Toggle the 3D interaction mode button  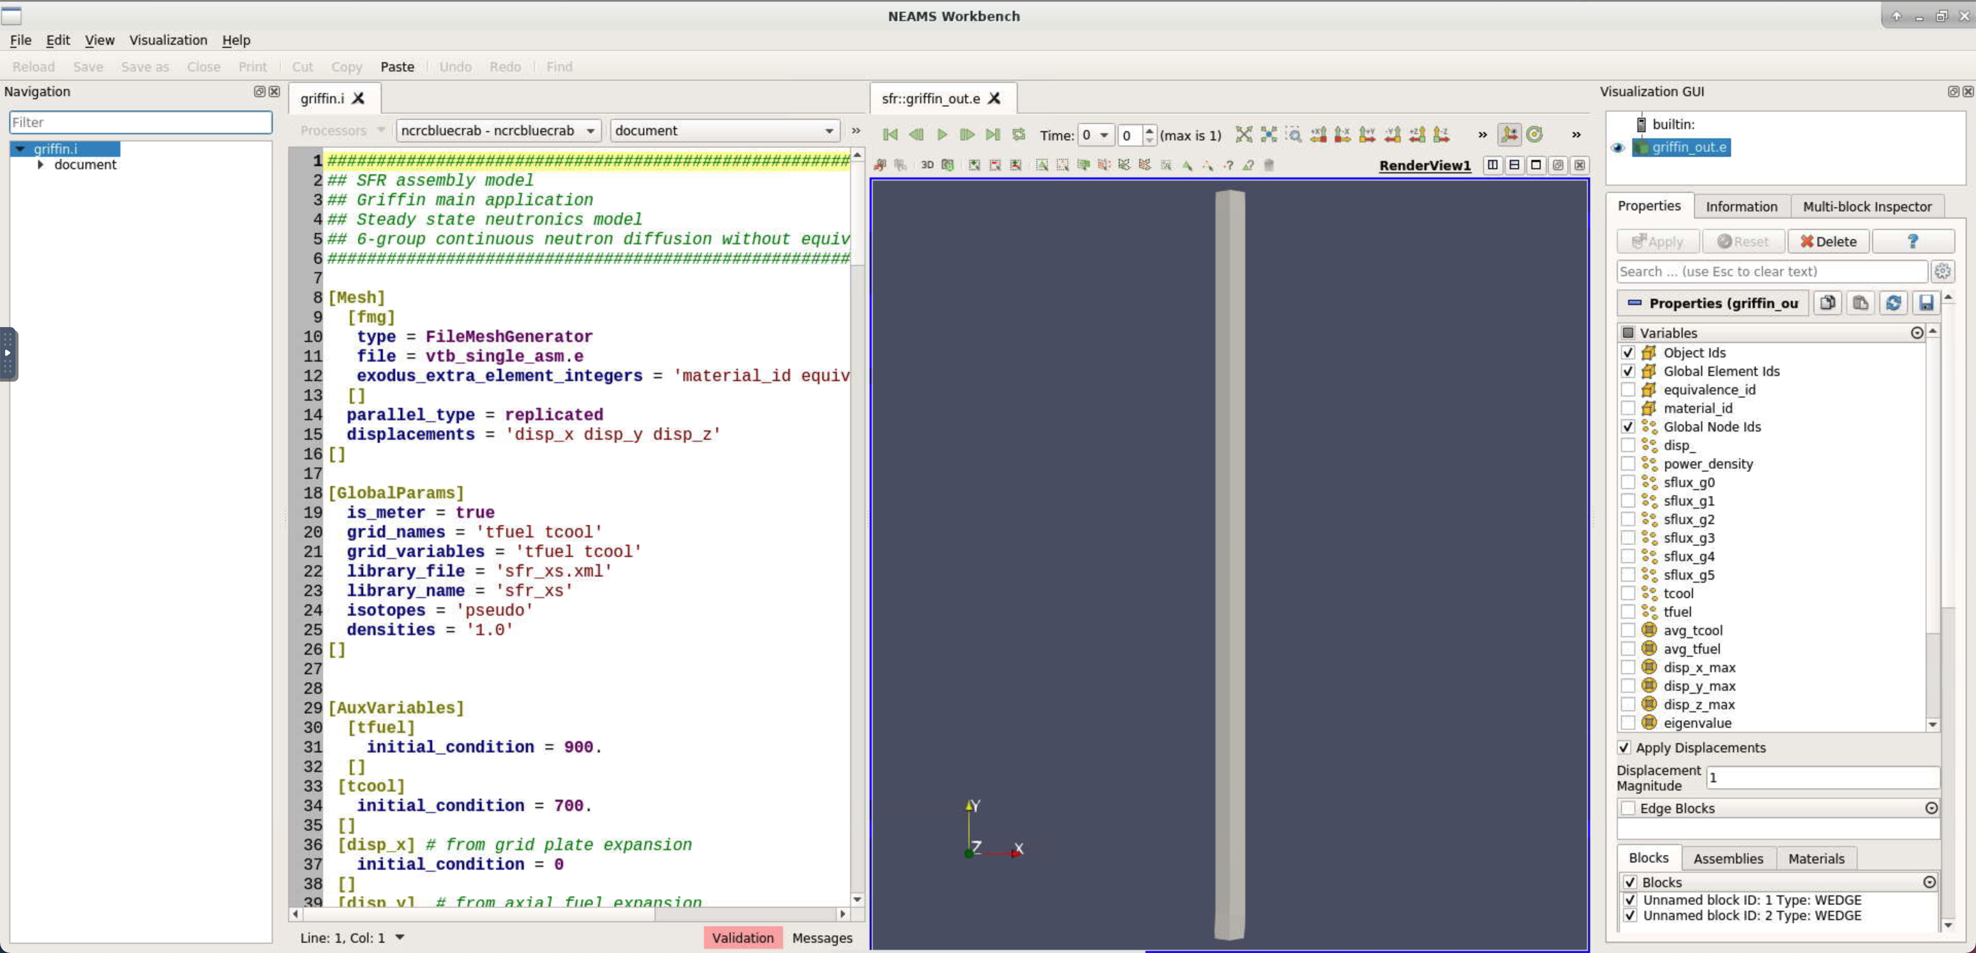(x=927, y=165)
